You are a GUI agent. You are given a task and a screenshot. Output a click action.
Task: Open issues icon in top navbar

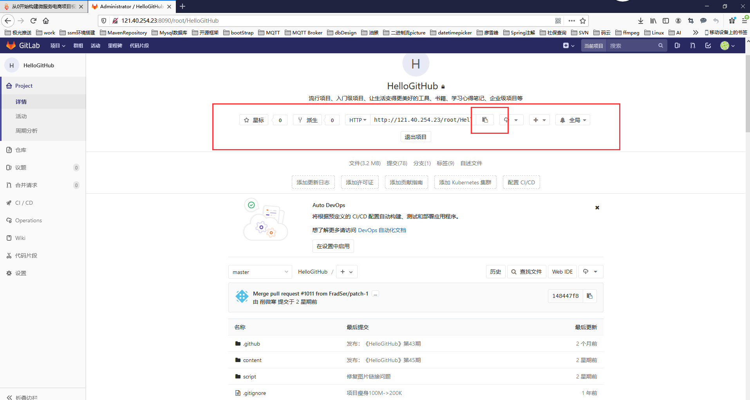tap(677, 45)
